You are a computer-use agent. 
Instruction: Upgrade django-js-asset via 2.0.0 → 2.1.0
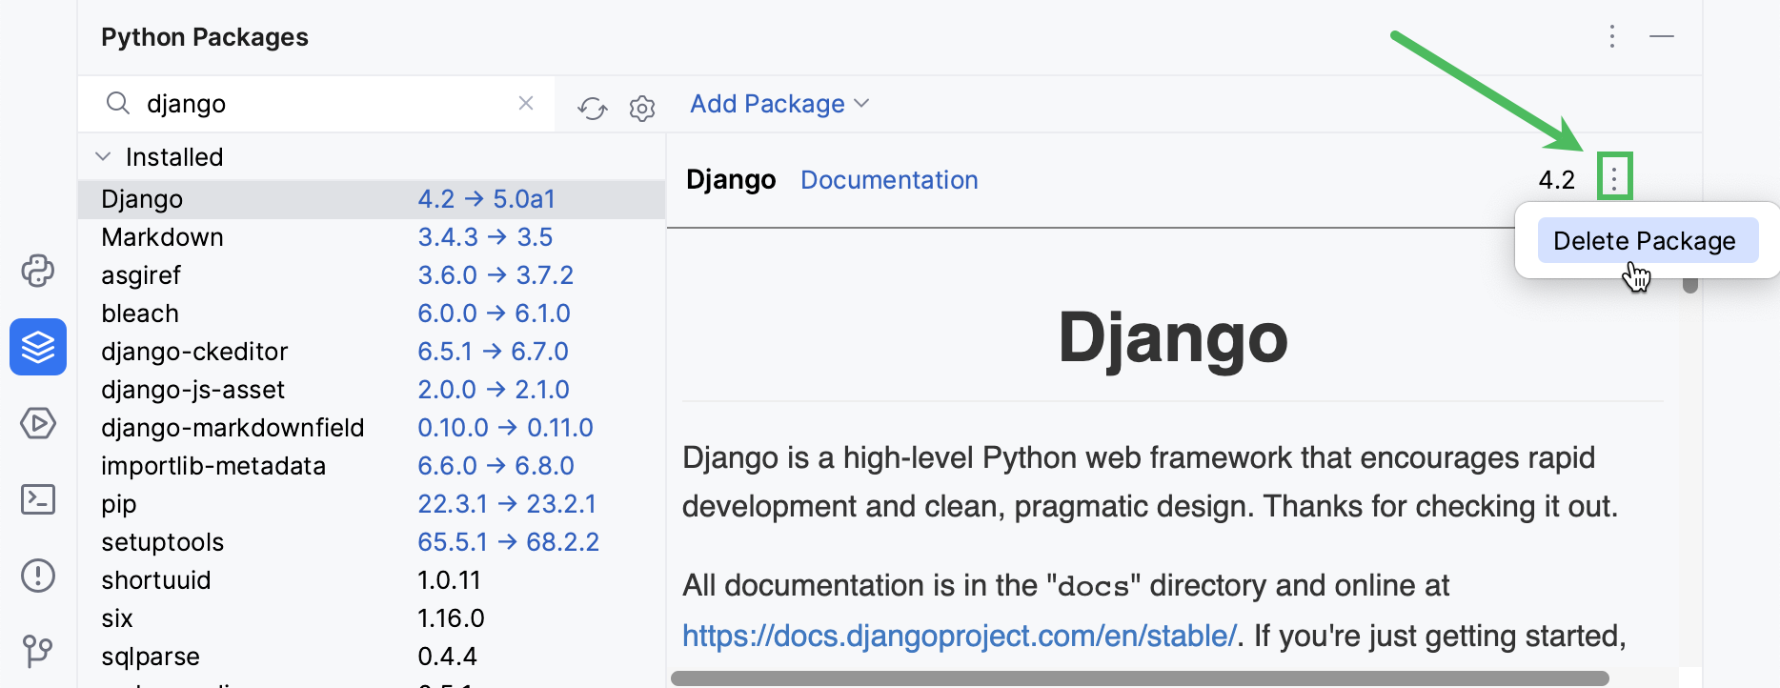pyautogui.click(x=494, y=390)
